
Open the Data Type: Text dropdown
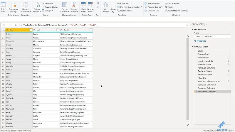click(x=124, y=3)
